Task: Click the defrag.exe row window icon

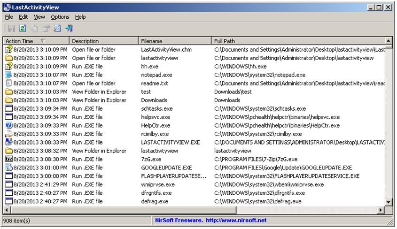Action: coord(9,201)
